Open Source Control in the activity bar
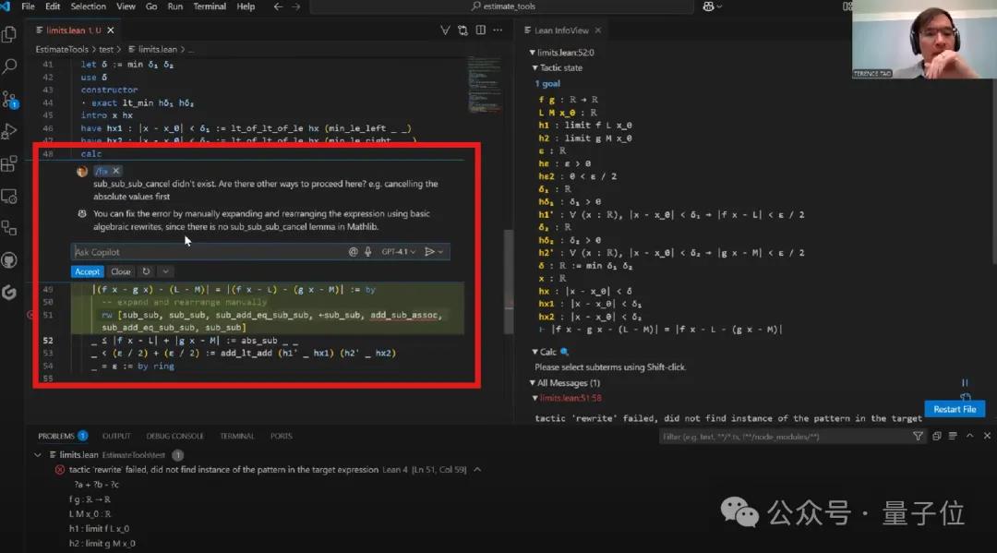 pyautogui.click(x=10, y=97)
